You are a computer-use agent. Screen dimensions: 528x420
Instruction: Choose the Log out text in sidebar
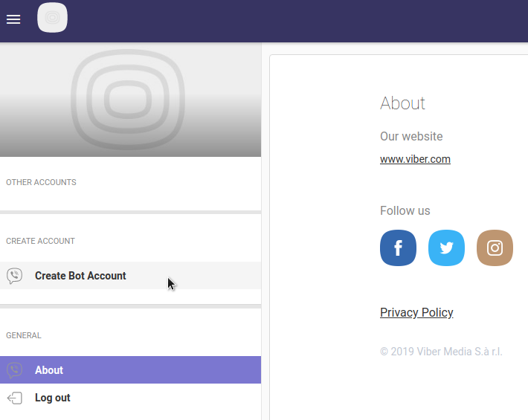point(53,398)
